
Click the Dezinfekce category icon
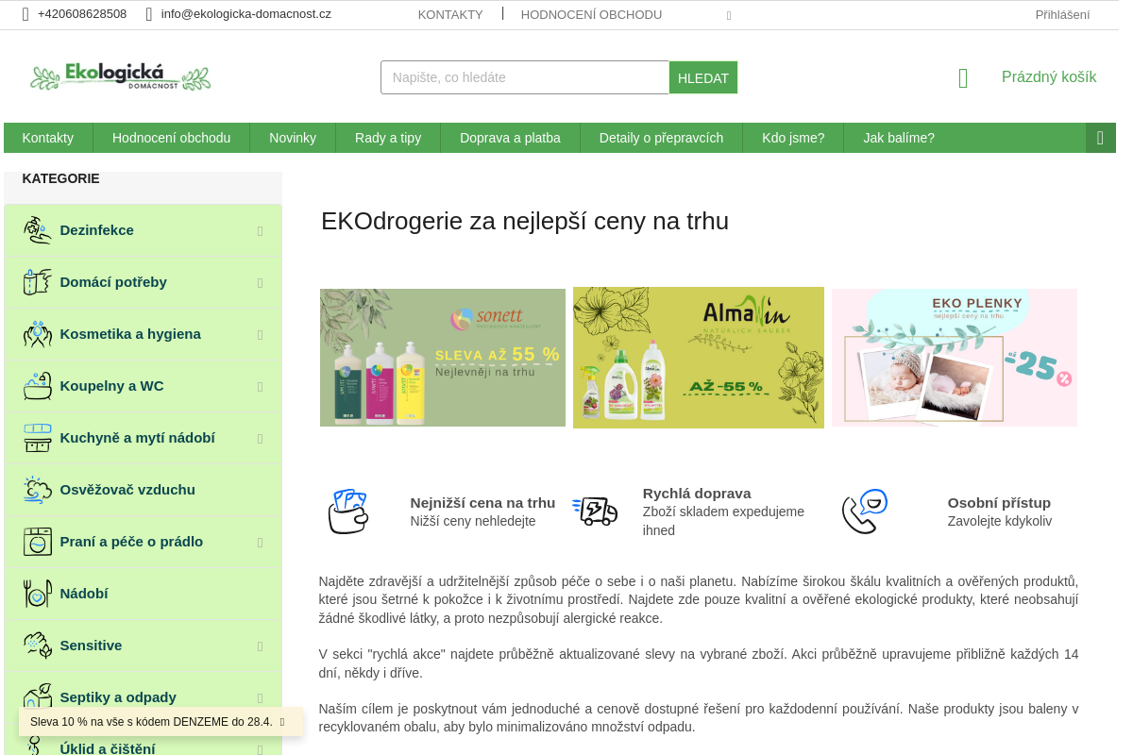tap(37, 230)
